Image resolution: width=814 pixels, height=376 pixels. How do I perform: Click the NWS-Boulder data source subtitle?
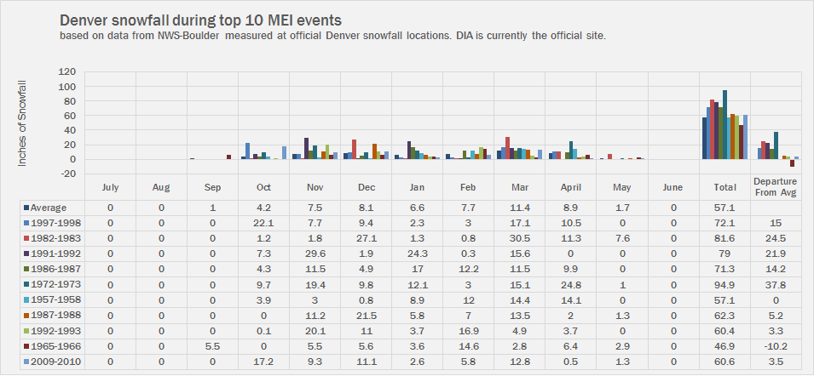click(x=332, y=37)
